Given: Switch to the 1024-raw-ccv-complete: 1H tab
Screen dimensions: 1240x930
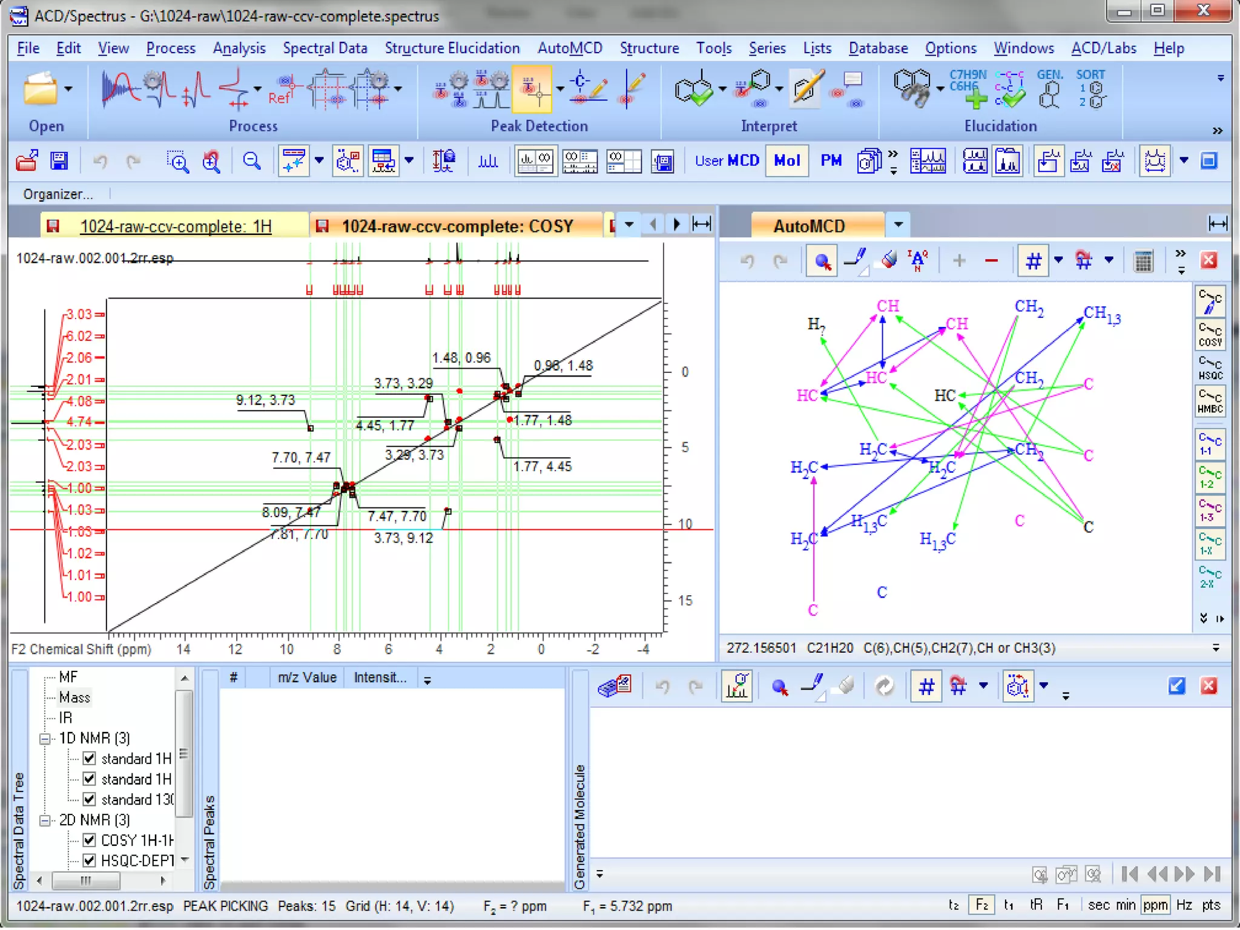Looking at the screenshot, I should [x=176, y=226].
